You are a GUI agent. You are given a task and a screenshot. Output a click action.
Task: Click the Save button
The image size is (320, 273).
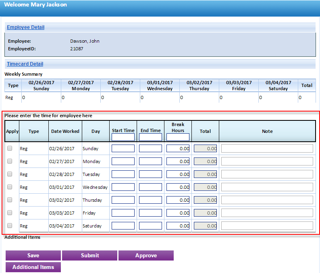pyautogui.click(x=33, y=255)
